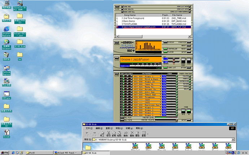Click the song list horizontal scrollbar
This screenshot has height=155, width=249.
point(153,36)
